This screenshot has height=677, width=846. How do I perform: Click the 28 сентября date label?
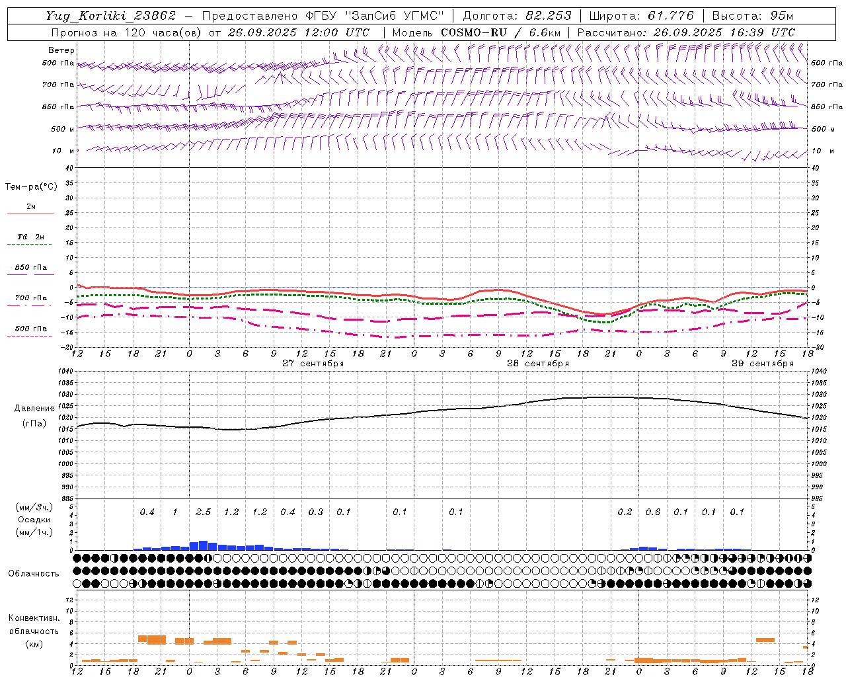[538, 364]
